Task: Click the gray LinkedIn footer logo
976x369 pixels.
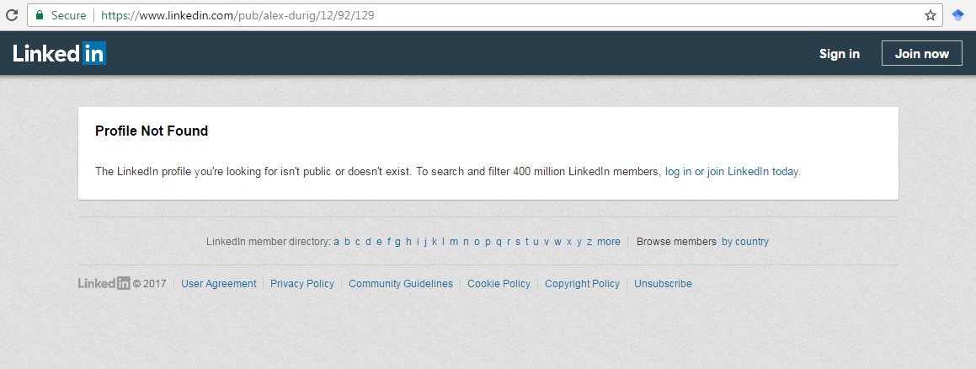Action: 104,284
